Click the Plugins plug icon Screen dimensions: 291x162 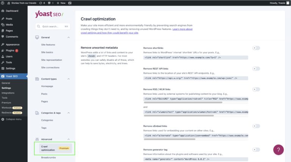pos(3,51)
